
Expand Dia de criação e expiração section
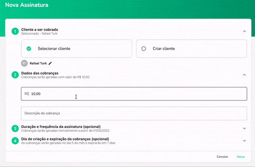244,141
